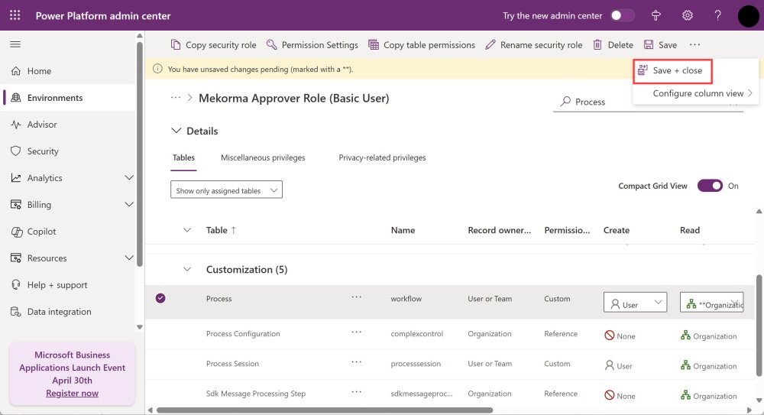The height and width of the screenshot is (415, 764).
Task: Click the Save disk icon
Action: pos(649,45)
